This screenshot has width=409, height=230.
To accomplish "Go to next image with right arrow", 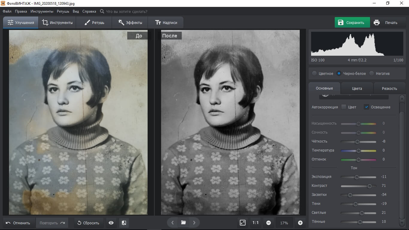I will coord(194,223).
